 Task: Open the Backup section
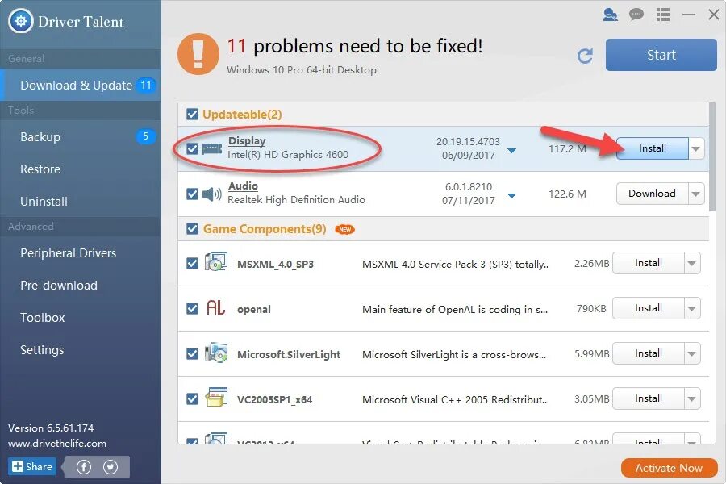(x=80, y=136)
